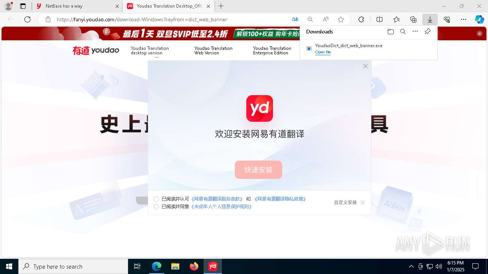488x274 pixels.
Task: Click Youdao installer taskbar icon
Action: click(x=213, y=266)
